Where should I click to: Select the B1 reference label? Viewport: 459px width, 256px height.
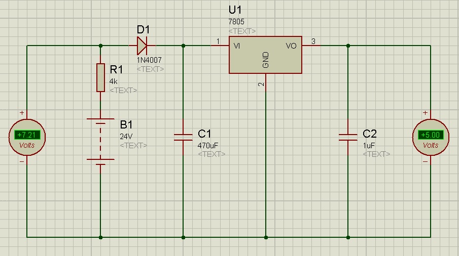point(126,124)
